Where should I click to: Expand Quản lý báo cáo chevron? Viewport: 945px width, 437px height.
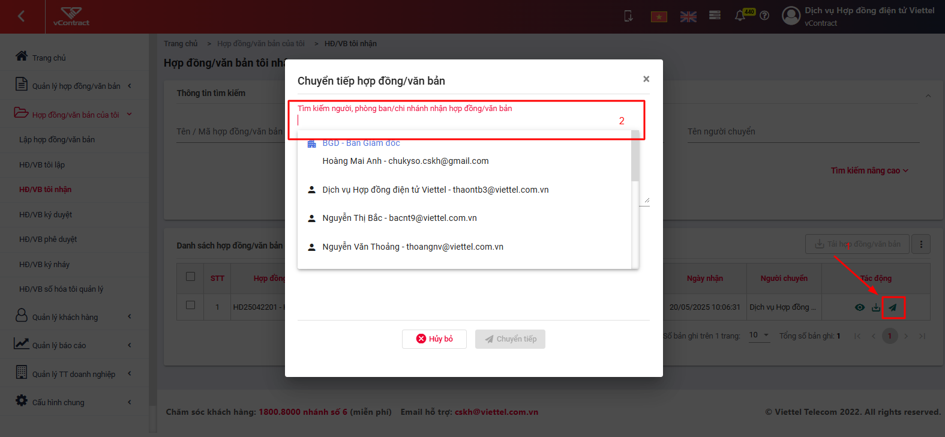(x=129, y=345)
